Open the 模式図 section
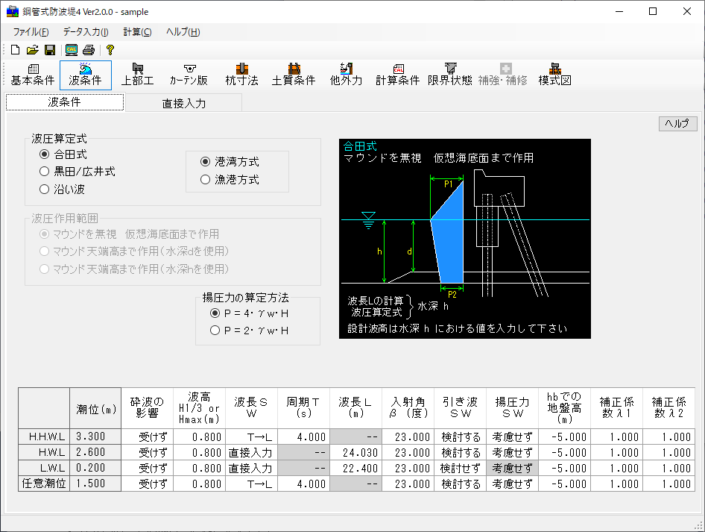705x532 pixels. 554,75
